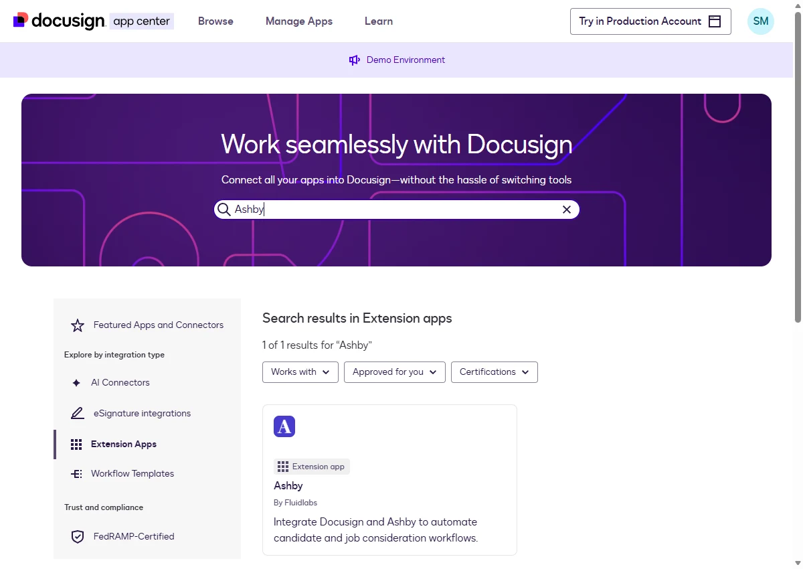The image size is (803, 569).
Task: Click the AI Connectors sparkle icon
Action: (76, 383)
